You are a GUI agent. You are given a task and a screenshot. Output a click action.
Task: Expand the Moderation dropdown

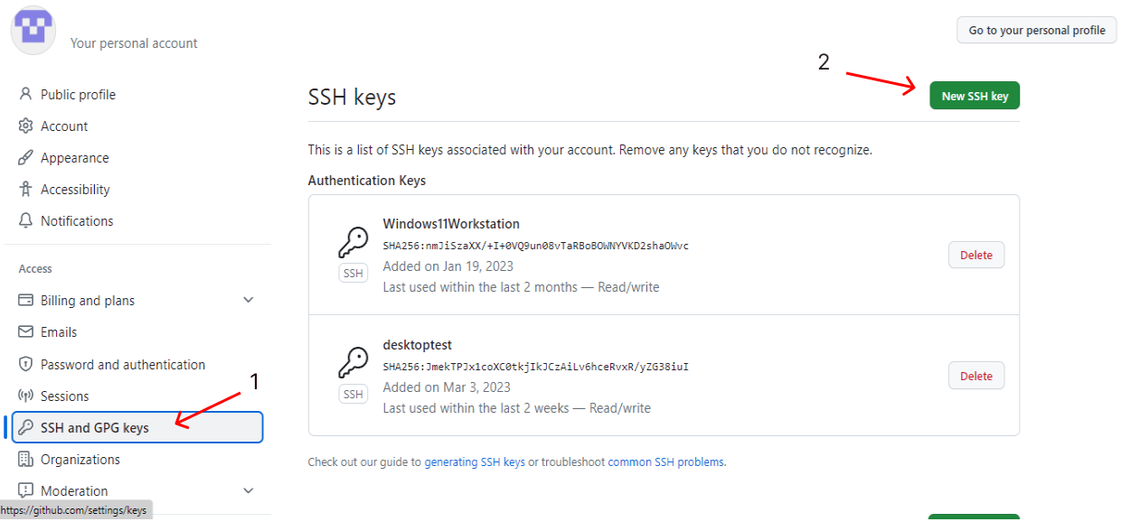[x=248, y=490]
